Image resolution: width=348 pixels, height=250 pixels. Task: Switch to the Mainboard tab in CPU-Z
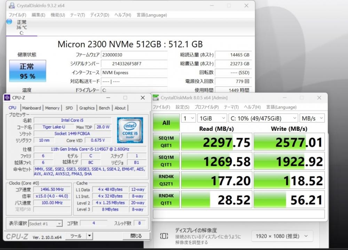coord(32,108)
